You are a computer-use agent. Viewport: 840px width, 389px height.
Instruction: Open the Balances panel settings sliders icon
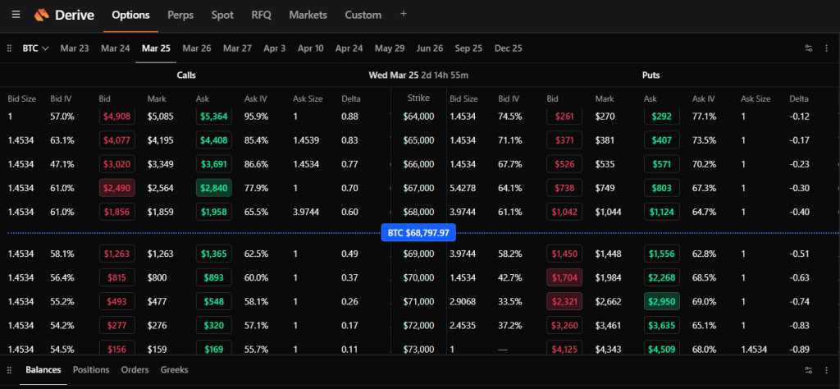coord(809,370)
